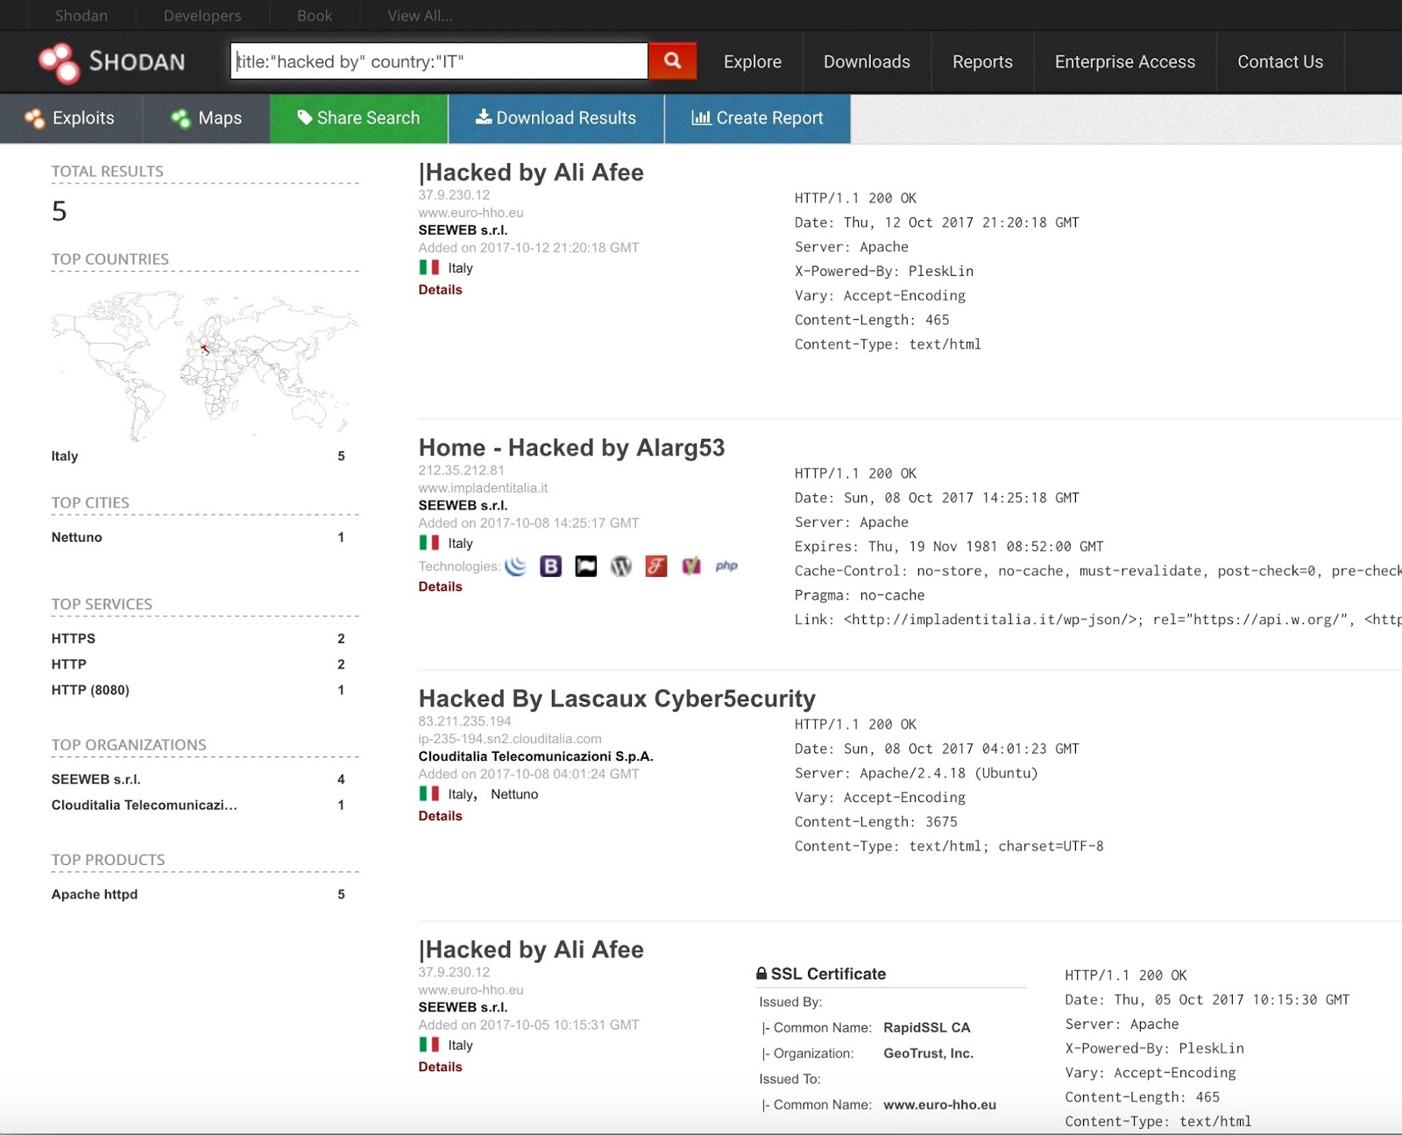Click Italy flag in Lascaux Cyber5ecurity result
The height and width of the screenshot is (1135, 1402).
(x=429, y=793)
